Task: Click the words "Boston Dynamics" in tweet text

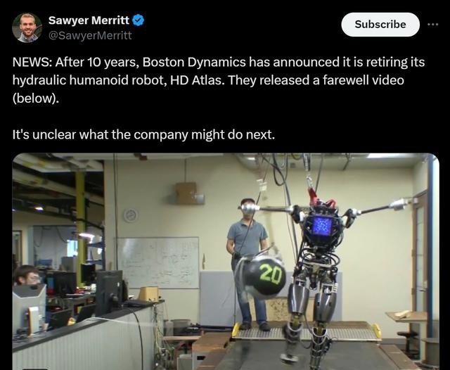Action: 194,62
